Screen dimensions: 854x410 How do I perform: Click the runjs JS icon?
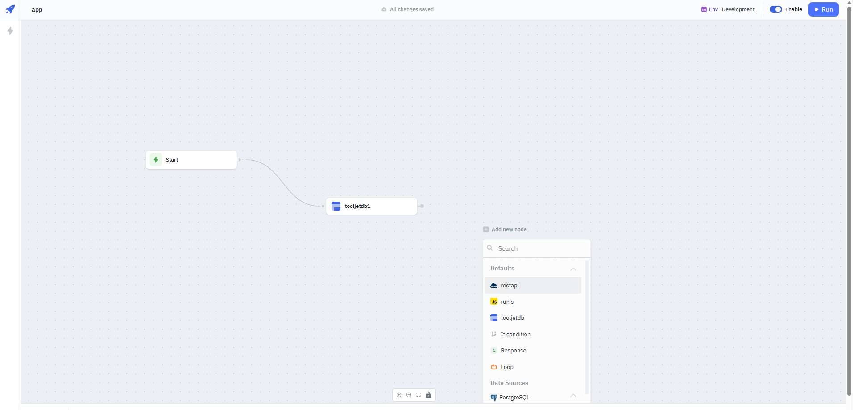(x=494, y=302)
